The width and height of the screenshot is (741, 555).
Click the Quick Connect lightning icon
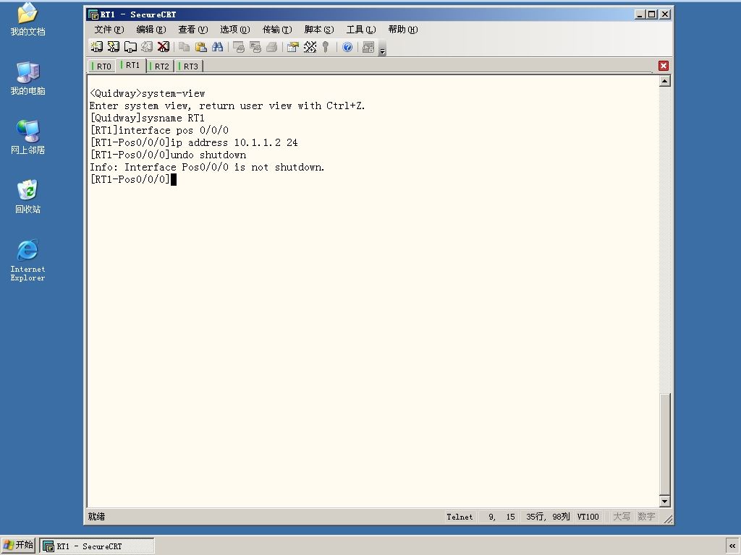point(114,47)
